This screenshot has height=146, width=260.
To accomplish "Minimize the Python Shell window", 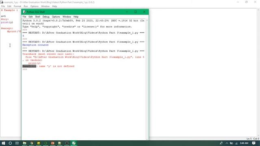I will click(x=127, y=12).
